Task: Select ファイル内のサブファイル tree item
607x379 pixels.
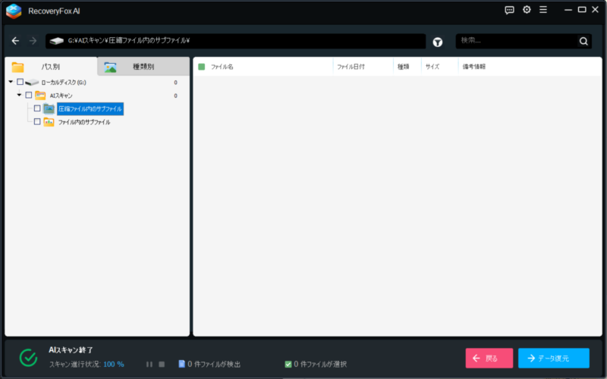Action: (x=83, y=122)
